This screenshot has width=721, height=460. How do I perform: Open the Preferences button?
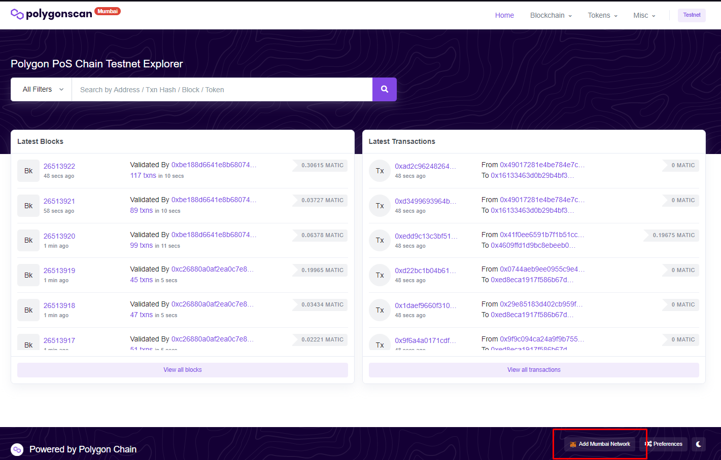(x=663, y=444)
